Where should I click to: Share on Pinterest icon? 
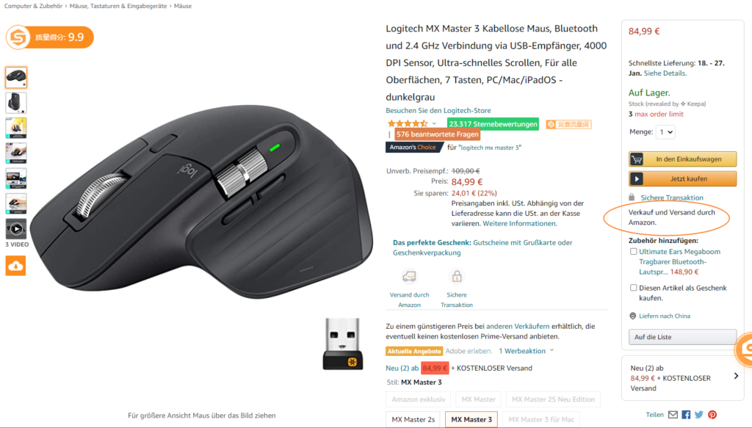point(712,415)
